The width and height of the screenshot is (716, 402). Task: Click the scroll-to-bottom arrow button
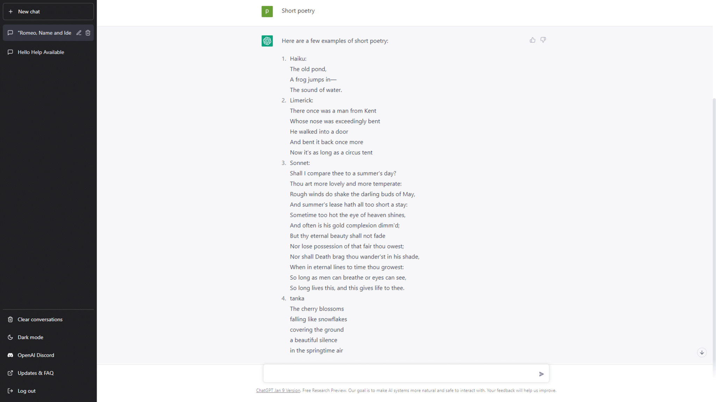click(x=702, y=352)
